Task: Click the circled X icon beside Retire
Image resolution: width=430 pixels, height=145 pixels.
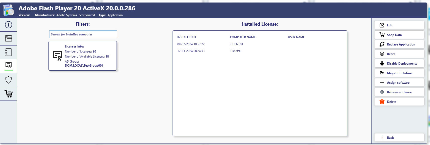Action: 382,54
